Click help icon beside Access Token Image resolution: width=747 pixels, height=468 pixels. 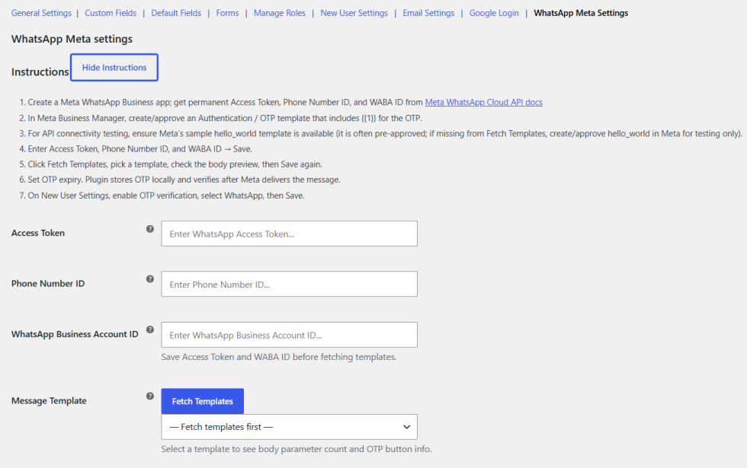click(x=150, y=229)
